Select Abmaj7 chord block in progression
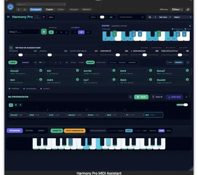Screen dimensions: 198x175 [77, 115]
